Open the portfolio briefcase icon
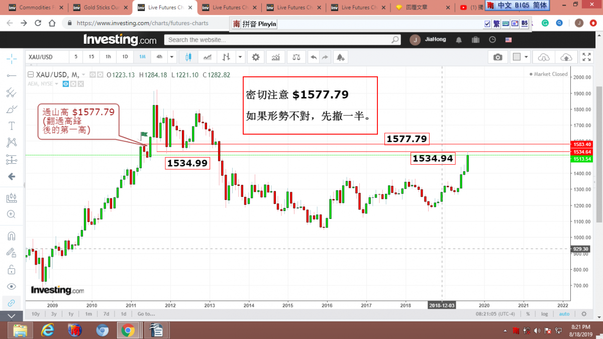The width and height of the screenshot is (603, 339). point(475,40)
